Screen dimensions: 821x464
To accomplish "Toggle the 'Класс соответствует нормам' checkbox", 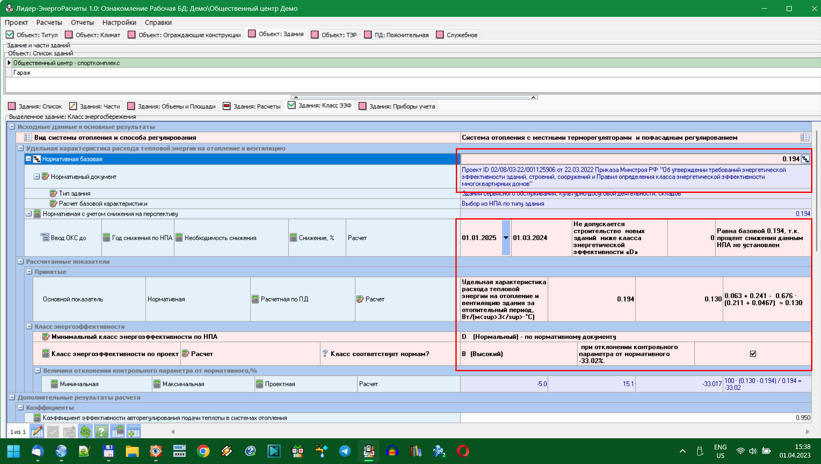I will (x=753, y=354).
